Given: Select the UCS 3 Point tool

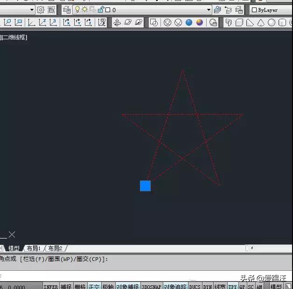Looking at the screenshot, I should pos(53,22).
